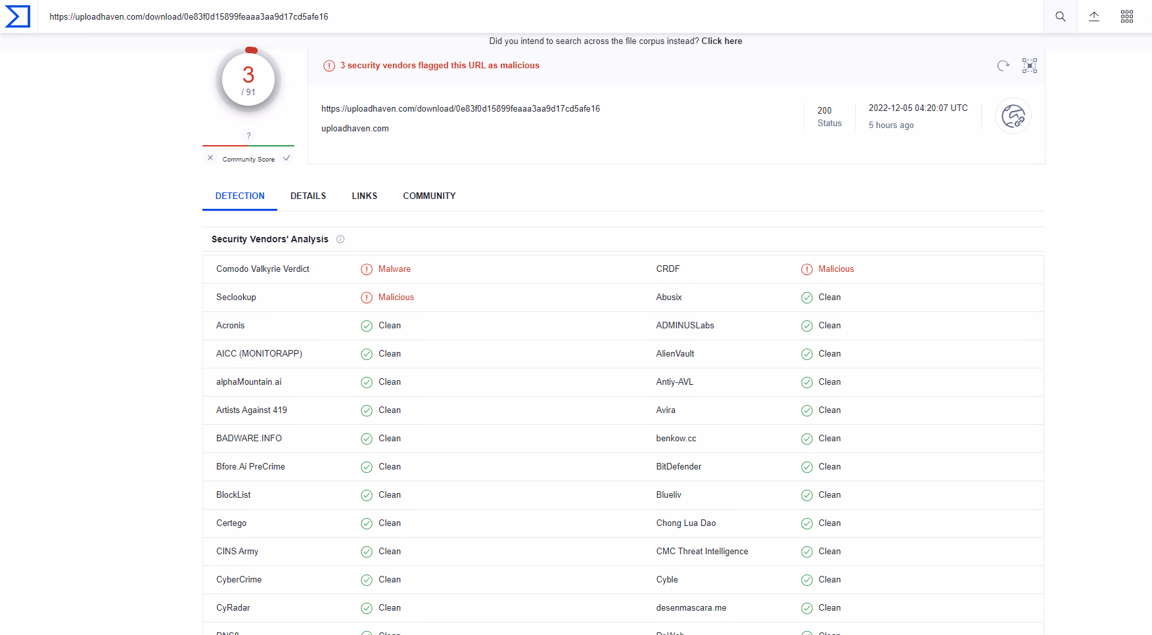Image resolution: width=1152 pixels, height=635 pixels.
Task: Select the 'Comodo Valkyrie Verdict' vendor name
Action: [x=263, y=269]
